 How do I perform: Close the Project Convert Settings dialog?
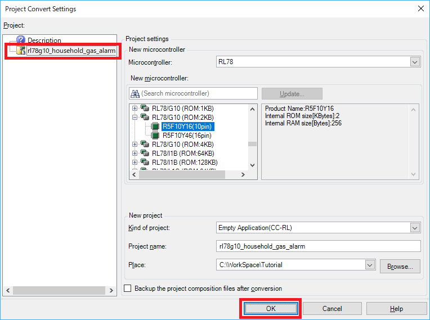coord(421,9)
